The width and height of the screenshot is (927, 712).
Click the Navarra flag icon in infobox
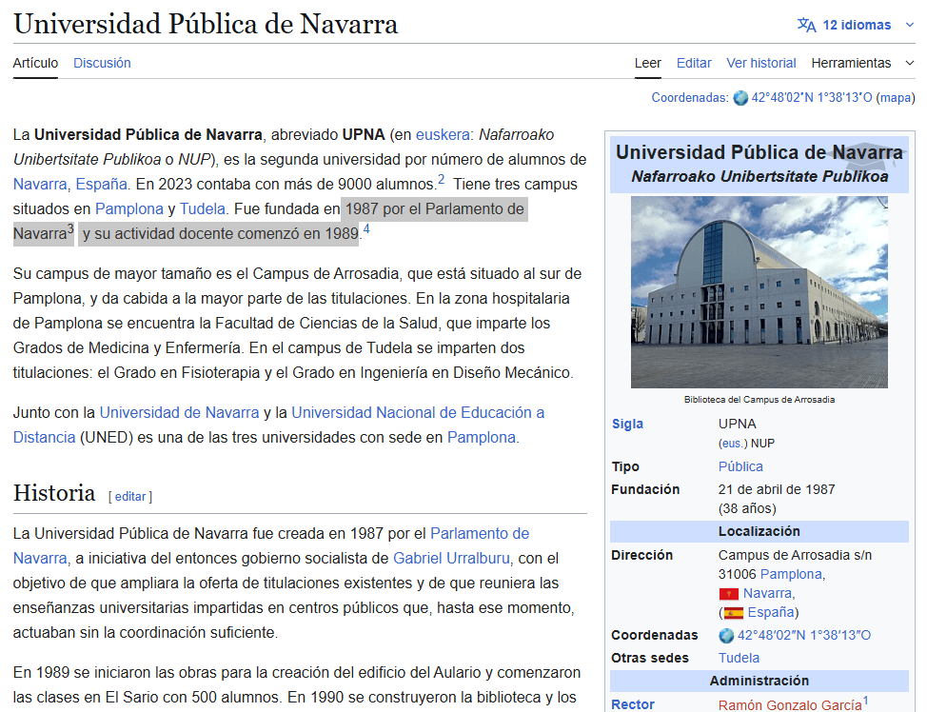coord(728,594)
